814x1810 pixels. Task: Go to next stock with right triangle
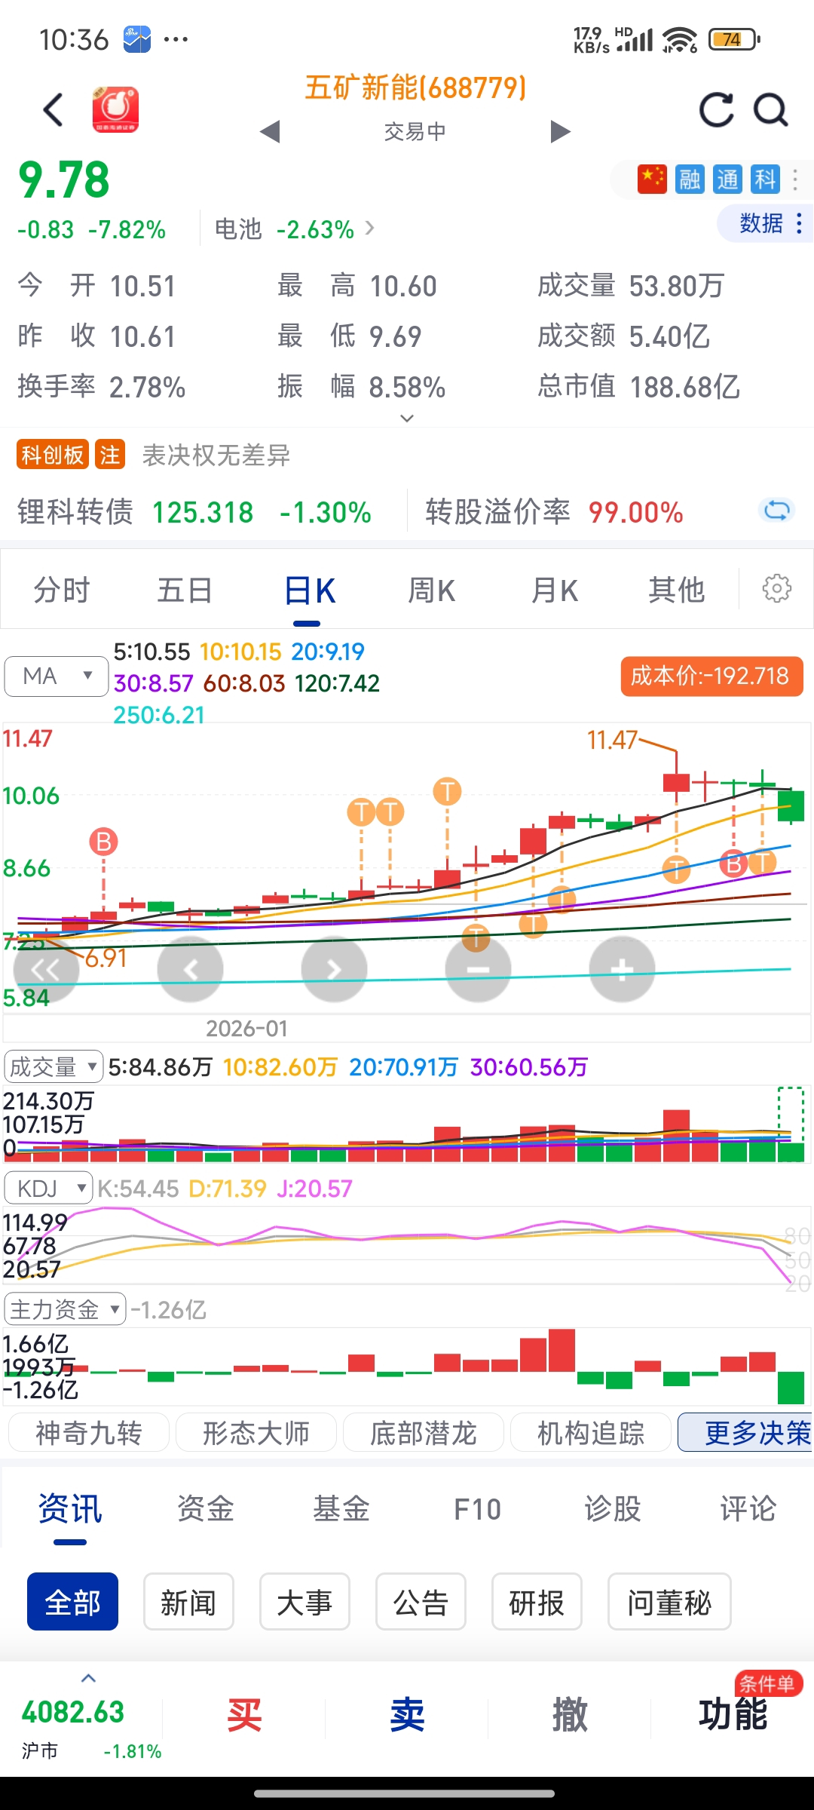click(x=560, y=131)
